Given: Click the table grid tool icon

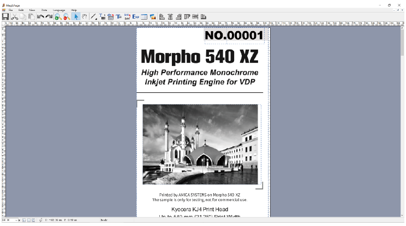Looking at the screenshot, I should (x=144, y=17).
